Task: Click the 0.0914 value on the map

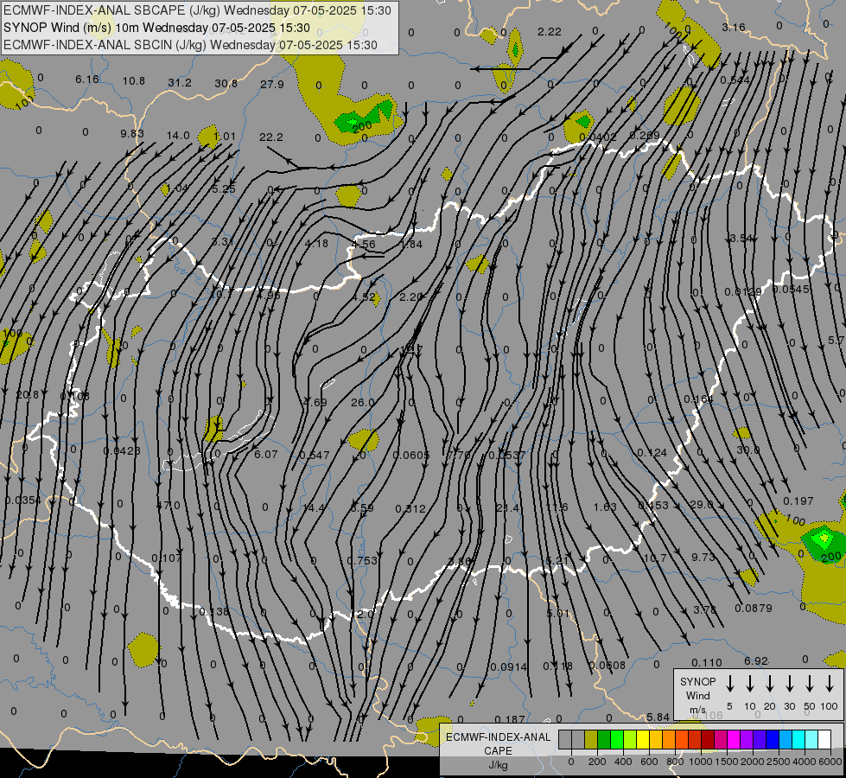Action: tap(509, 666)
